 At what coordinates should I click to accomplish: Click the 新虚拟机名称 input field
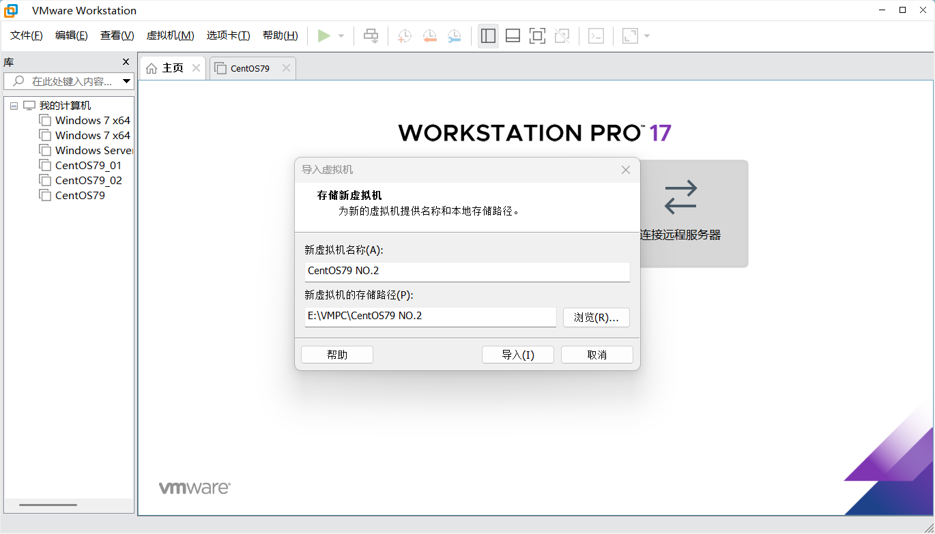tap(467, 271)
